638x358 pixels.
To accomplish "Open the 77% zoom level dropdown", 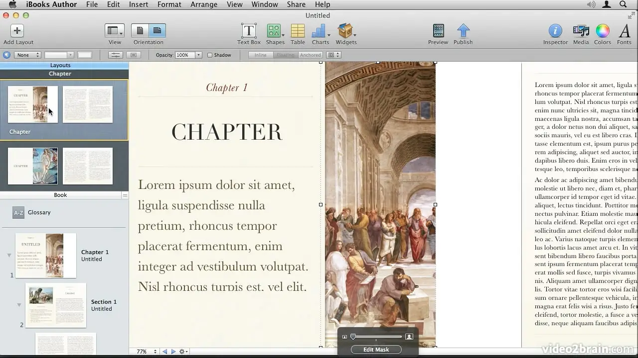I will click(x=147, y=352).
